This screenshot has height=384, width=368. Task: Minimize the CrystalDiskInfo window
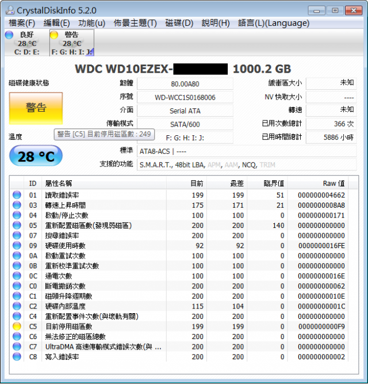click(x=317, y=10)
